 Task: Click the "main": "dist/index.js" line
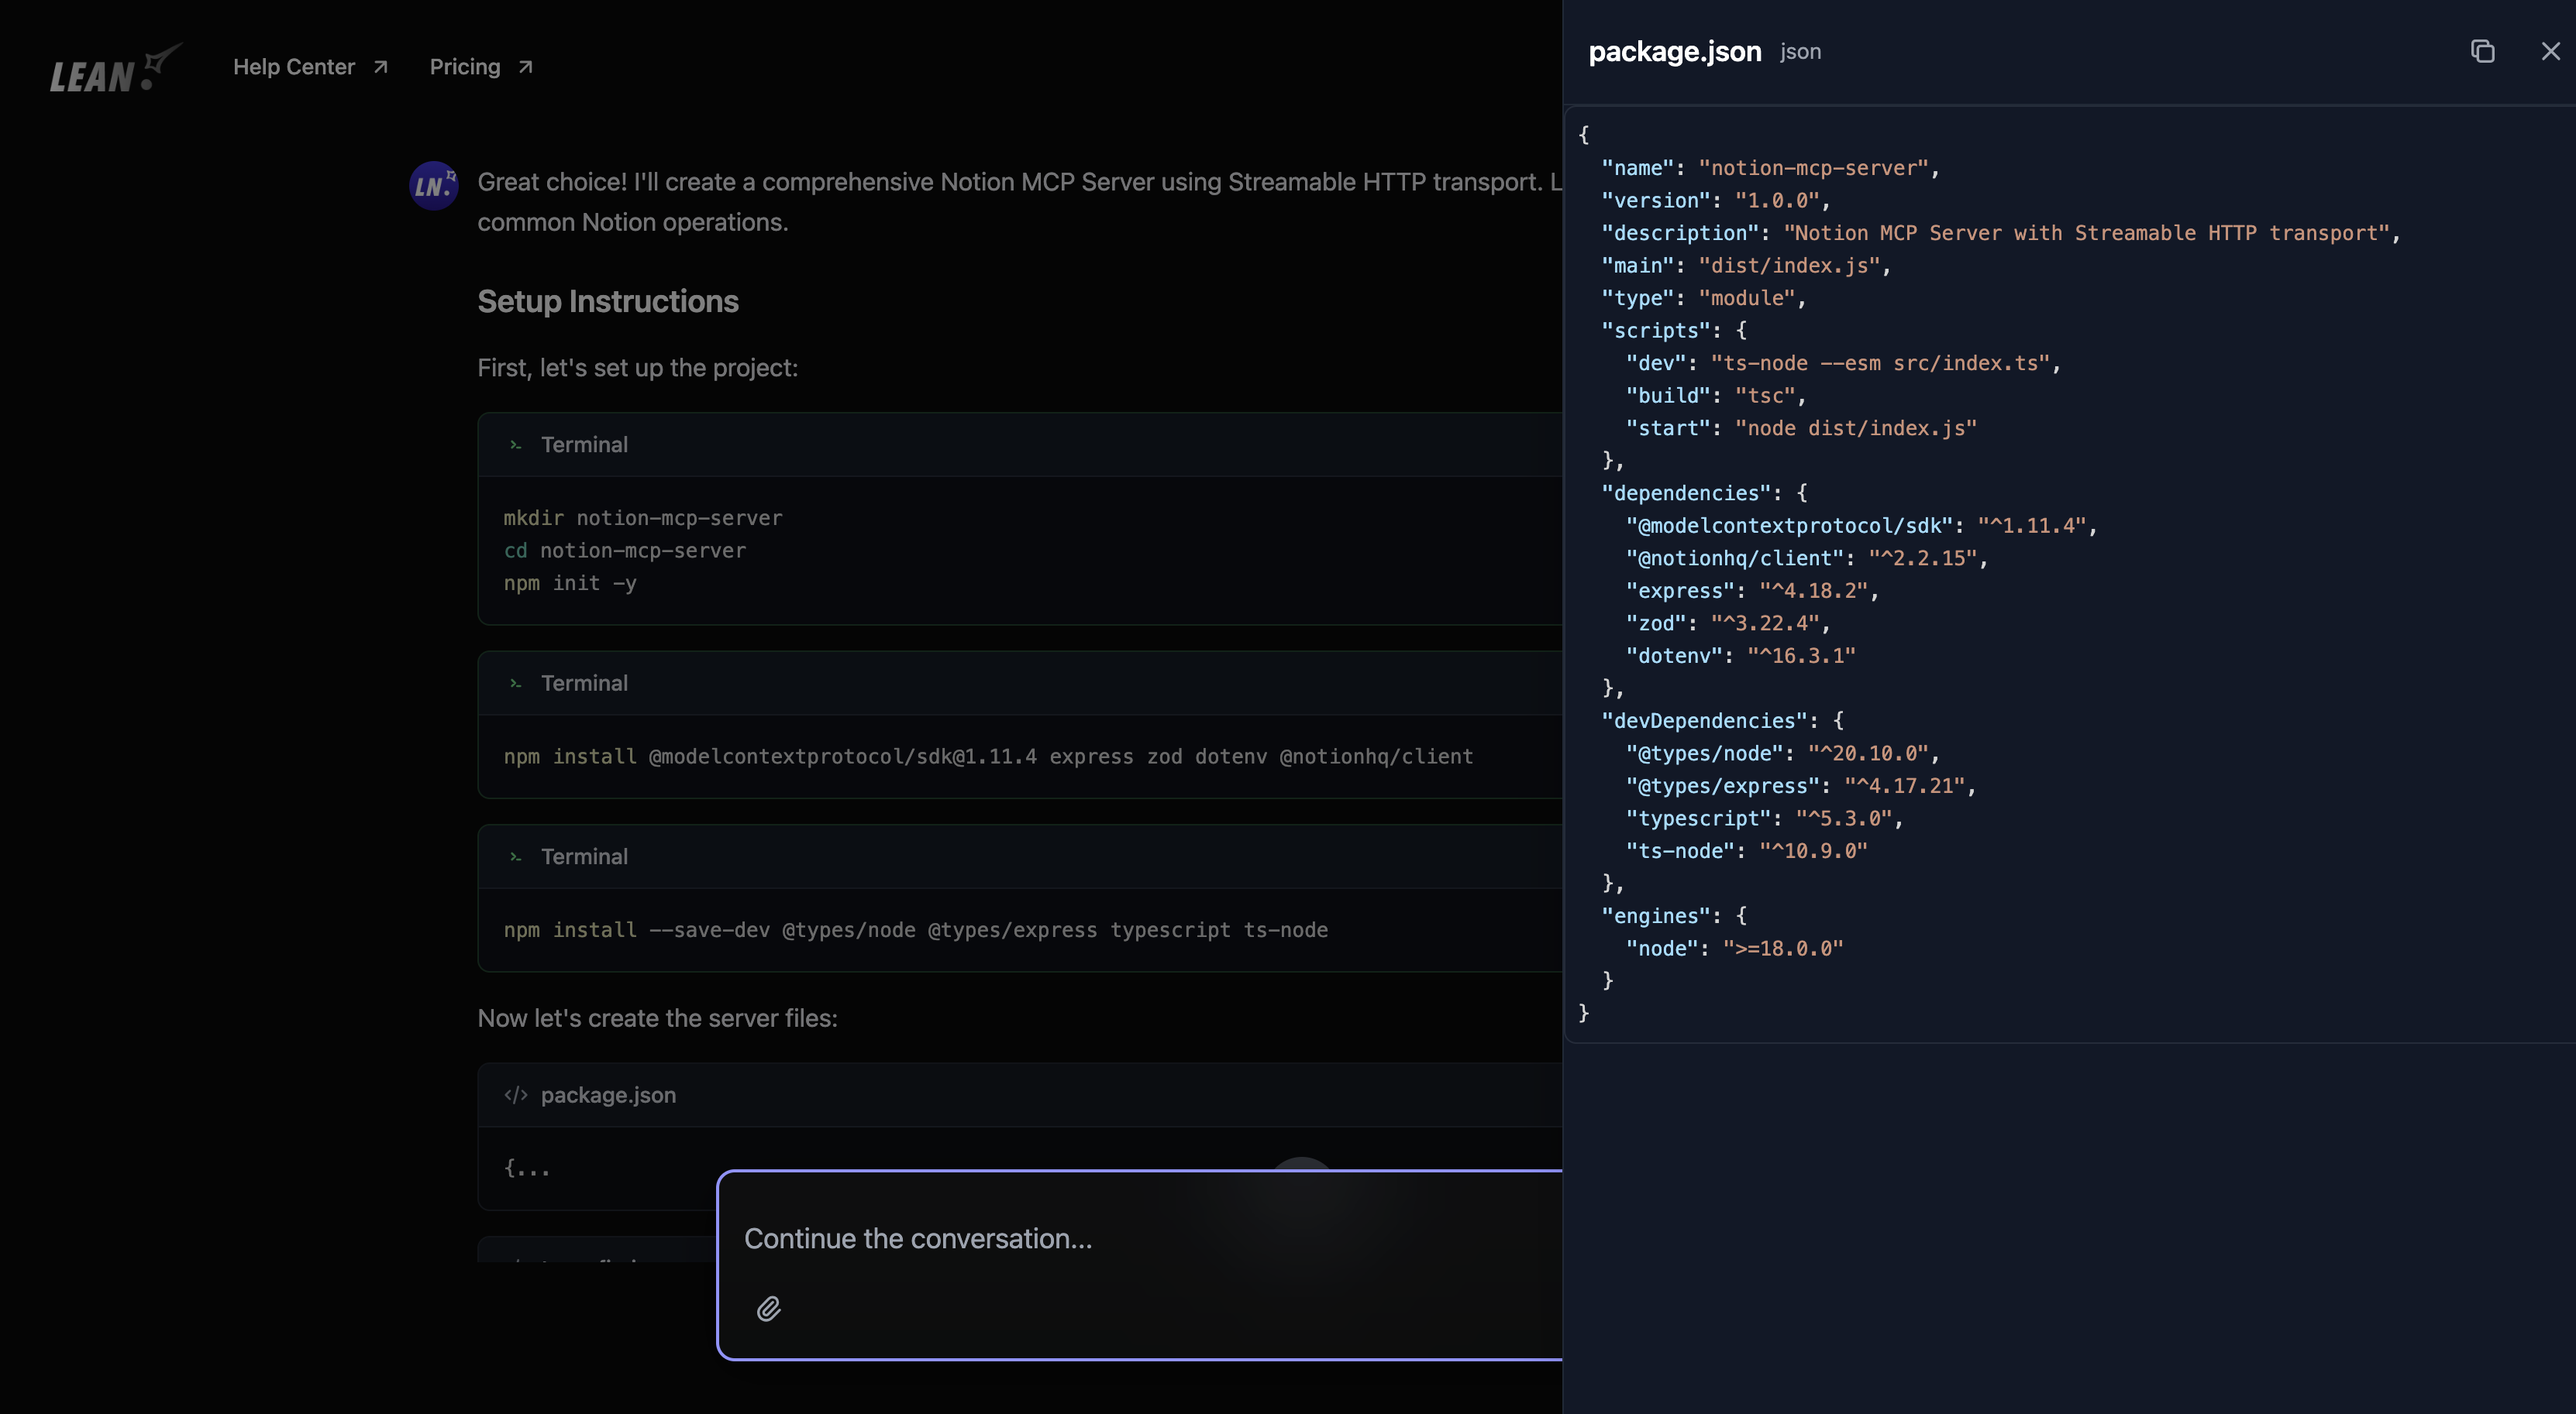(x=1746, y=266)
